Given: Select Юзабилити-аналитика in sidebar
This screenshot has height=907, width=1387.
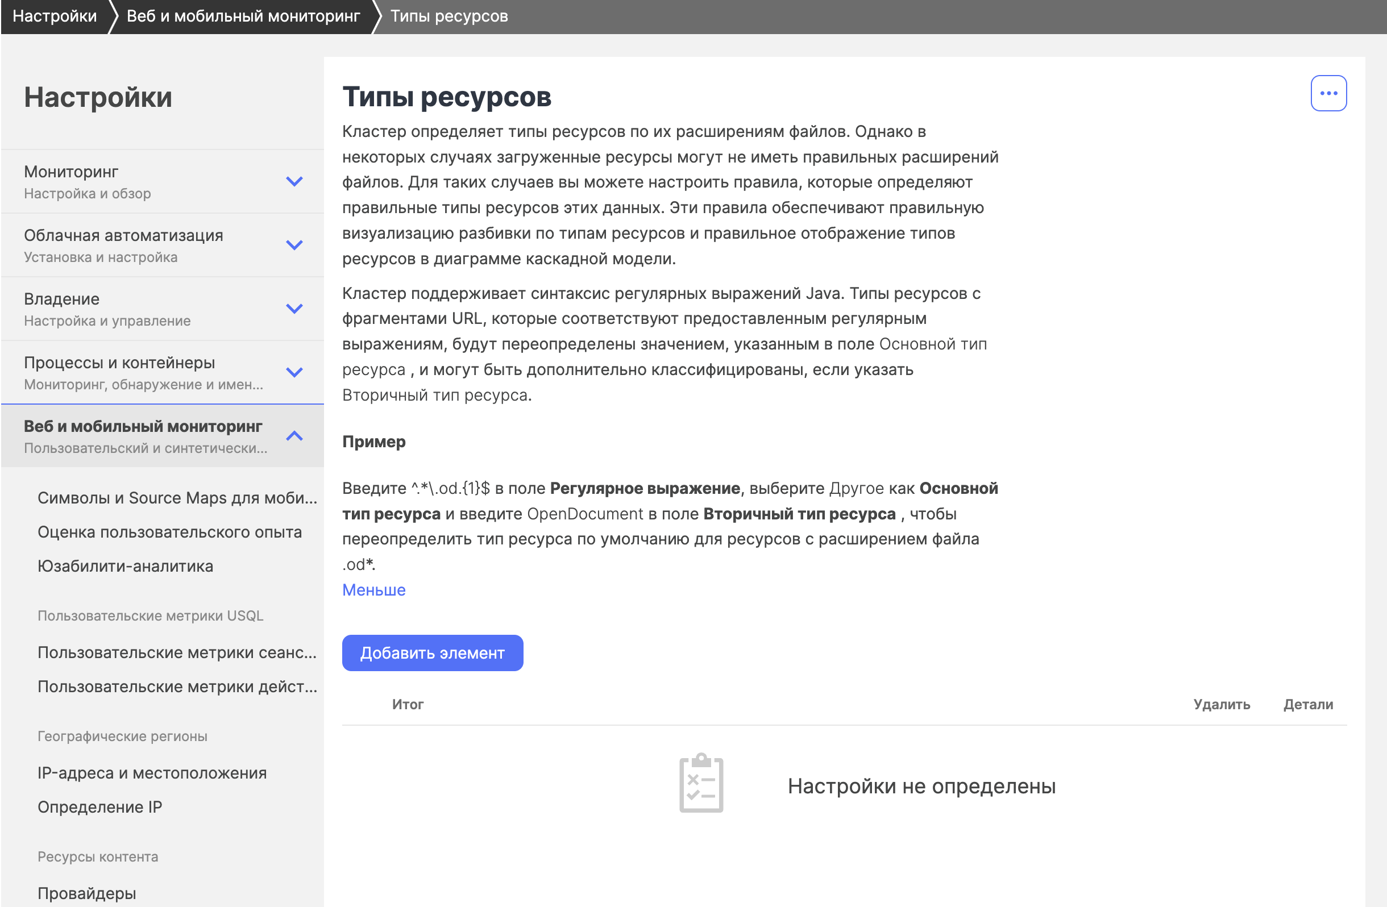Looking at the screenshot, I should 125,565.
